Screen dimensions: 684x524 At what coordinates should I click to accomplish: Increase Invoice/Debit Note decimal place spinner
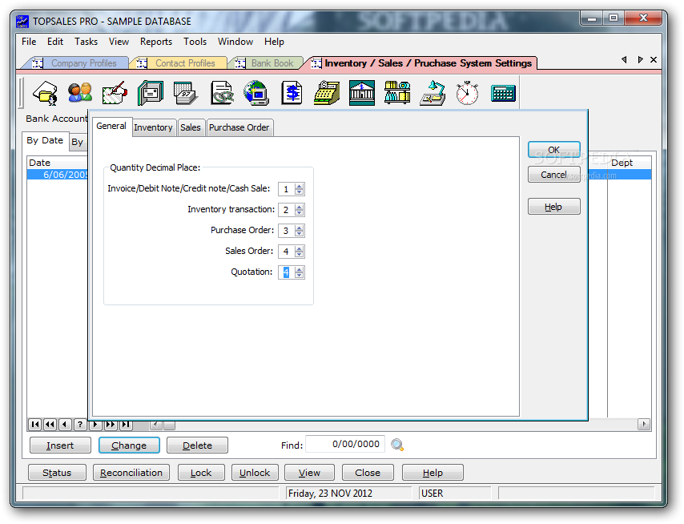coord(300,187)
